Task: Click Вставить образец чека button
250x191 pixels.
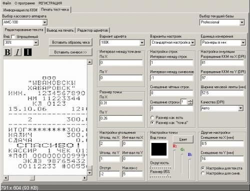Action: point(71,43)
